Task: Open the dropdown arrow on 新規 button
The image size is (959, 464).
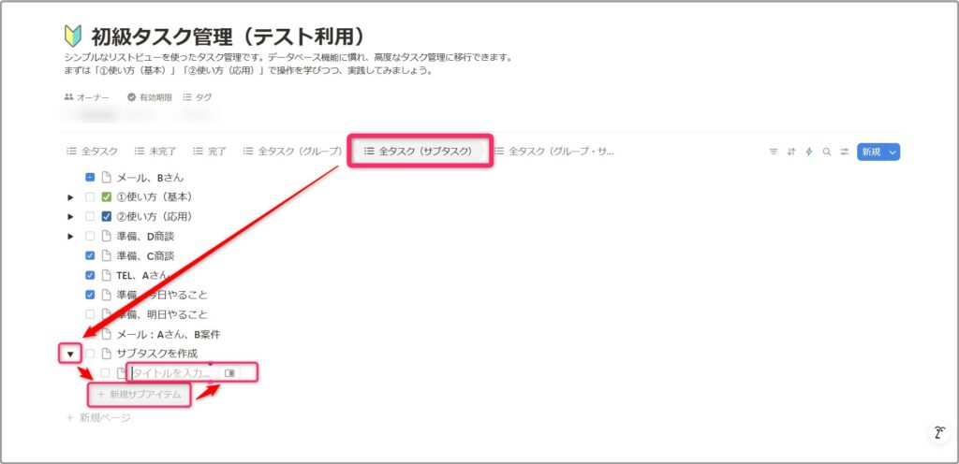Action: coord(893,152)
